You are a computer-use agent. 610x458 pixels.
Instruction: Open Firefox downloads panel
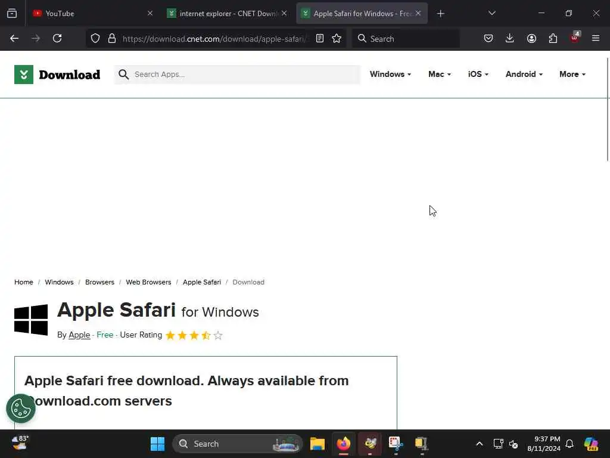pos(510,39)
